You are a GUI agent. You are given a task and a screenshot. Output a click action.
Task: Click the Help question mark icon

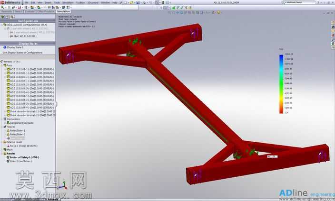pos(318,2)
